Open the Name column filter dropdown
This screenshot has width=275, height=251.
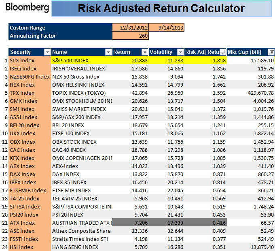pos(108,52)
